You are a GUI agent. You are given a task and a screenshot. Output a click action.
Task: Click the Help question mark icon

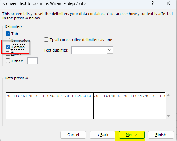pyautogui.click(x=153, y=3)
